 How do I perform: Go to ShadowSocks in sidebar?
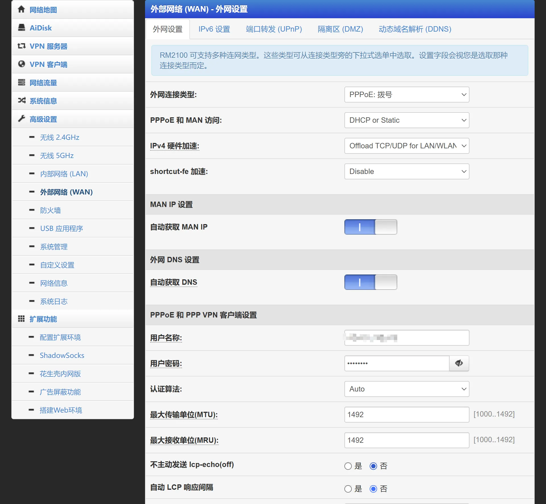(x=62, y=355)
